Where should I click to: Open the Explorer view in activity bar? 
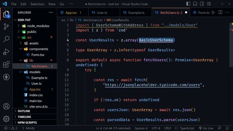point(6,14)
